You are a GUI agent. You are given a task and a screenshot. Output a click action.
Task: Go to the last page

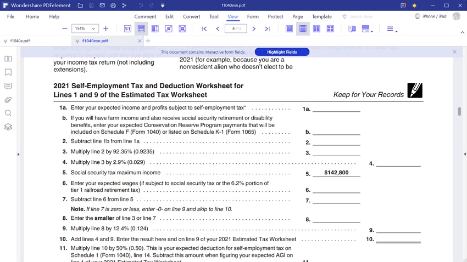[x=267, y=29]
